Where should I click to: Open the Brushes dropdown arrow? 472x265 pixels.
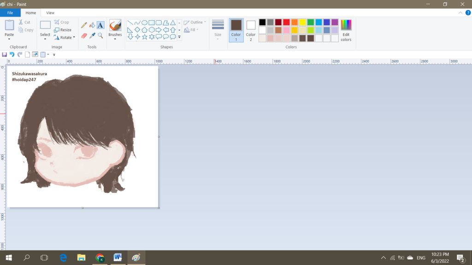pos(115,39)
